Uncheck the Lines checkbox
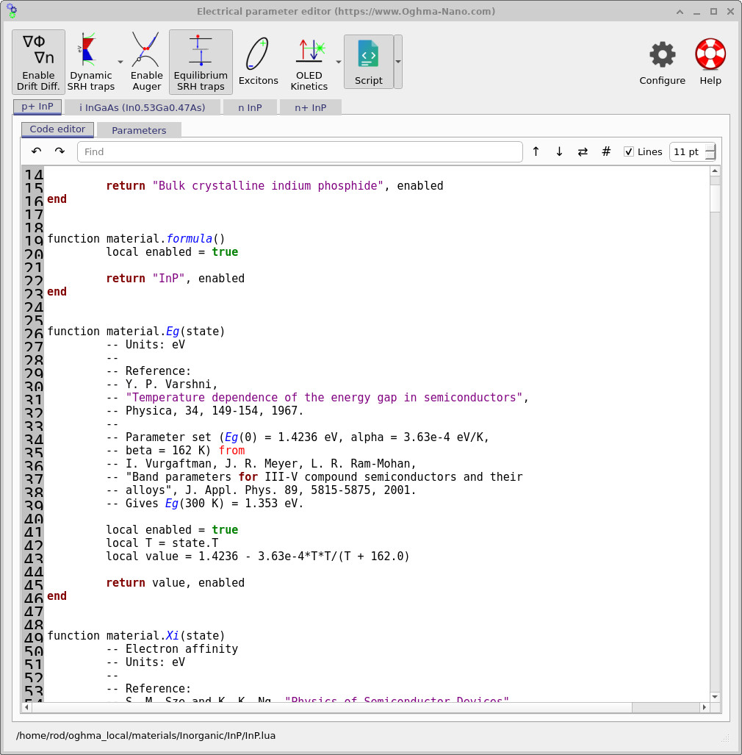 628,151
